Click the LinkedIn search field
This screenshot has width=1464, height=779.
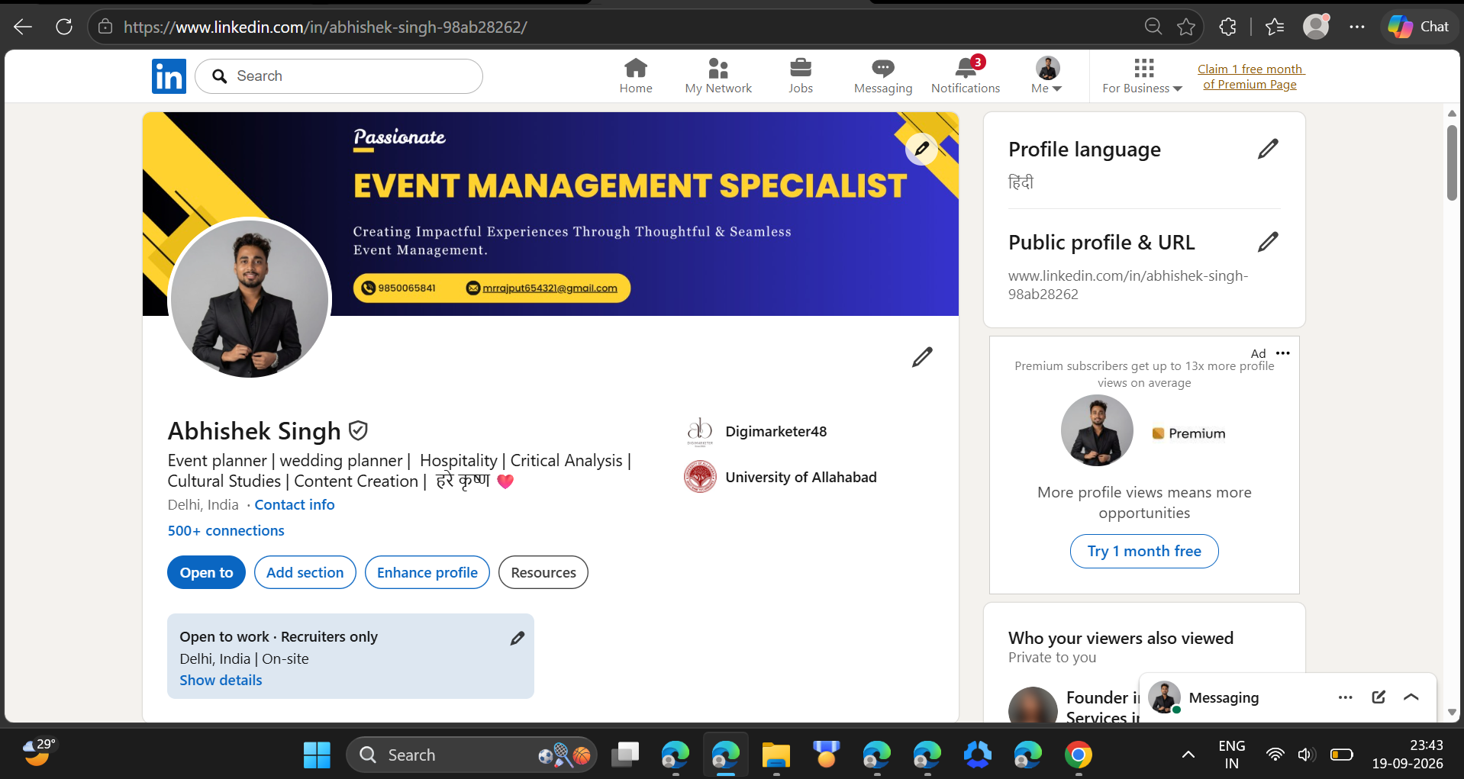(339, 76)
